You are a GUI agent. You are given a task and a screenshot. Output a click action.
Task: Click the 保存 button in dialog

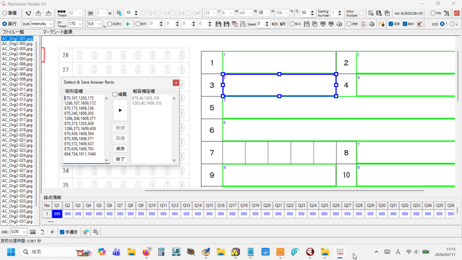(120, 149)
